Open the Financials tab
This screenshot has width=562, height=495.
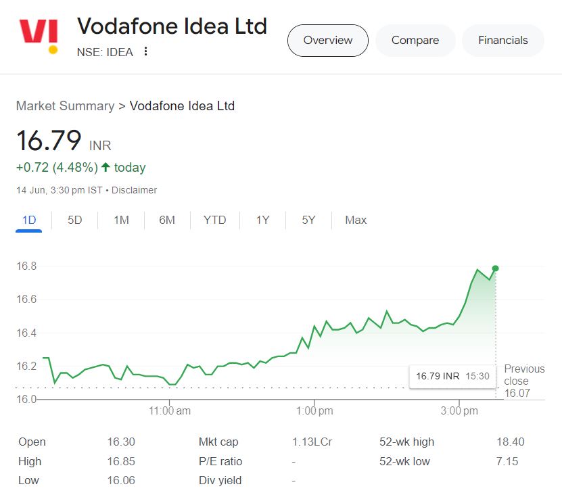pos(503,41)
